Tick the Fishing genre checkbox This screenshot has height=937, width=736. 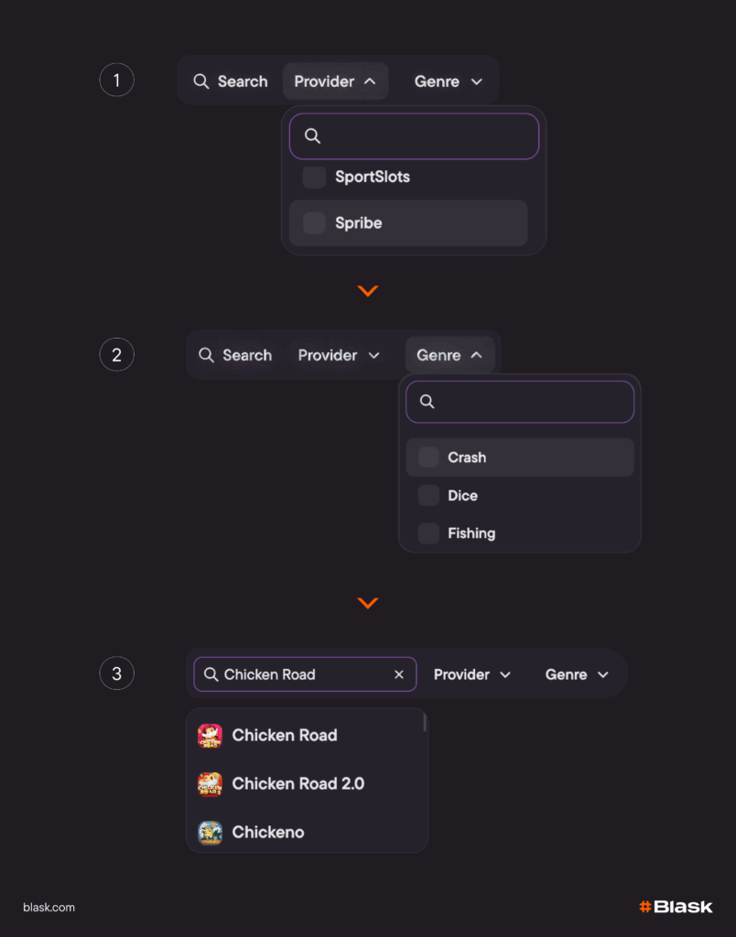428,533
